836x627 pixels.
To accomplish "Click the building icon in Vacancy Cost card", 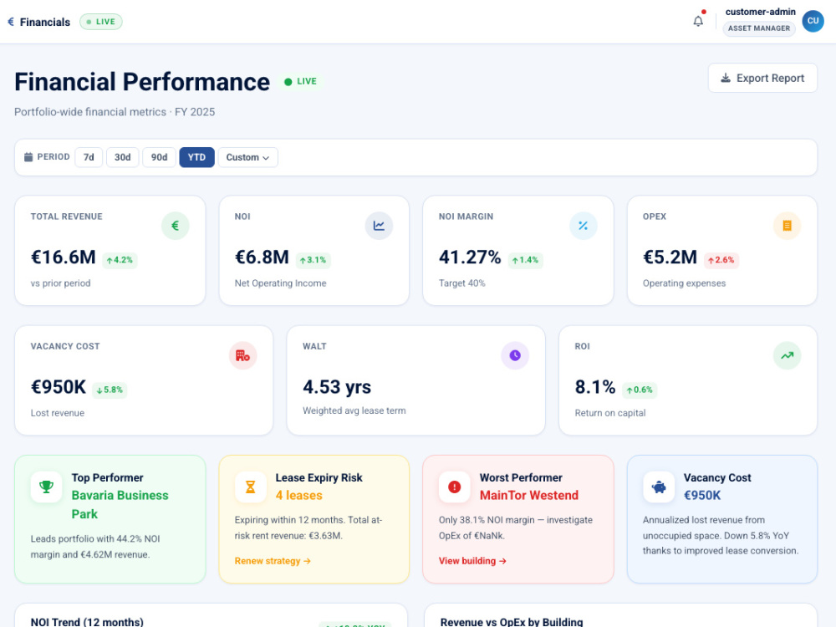I will click(242, 355).
